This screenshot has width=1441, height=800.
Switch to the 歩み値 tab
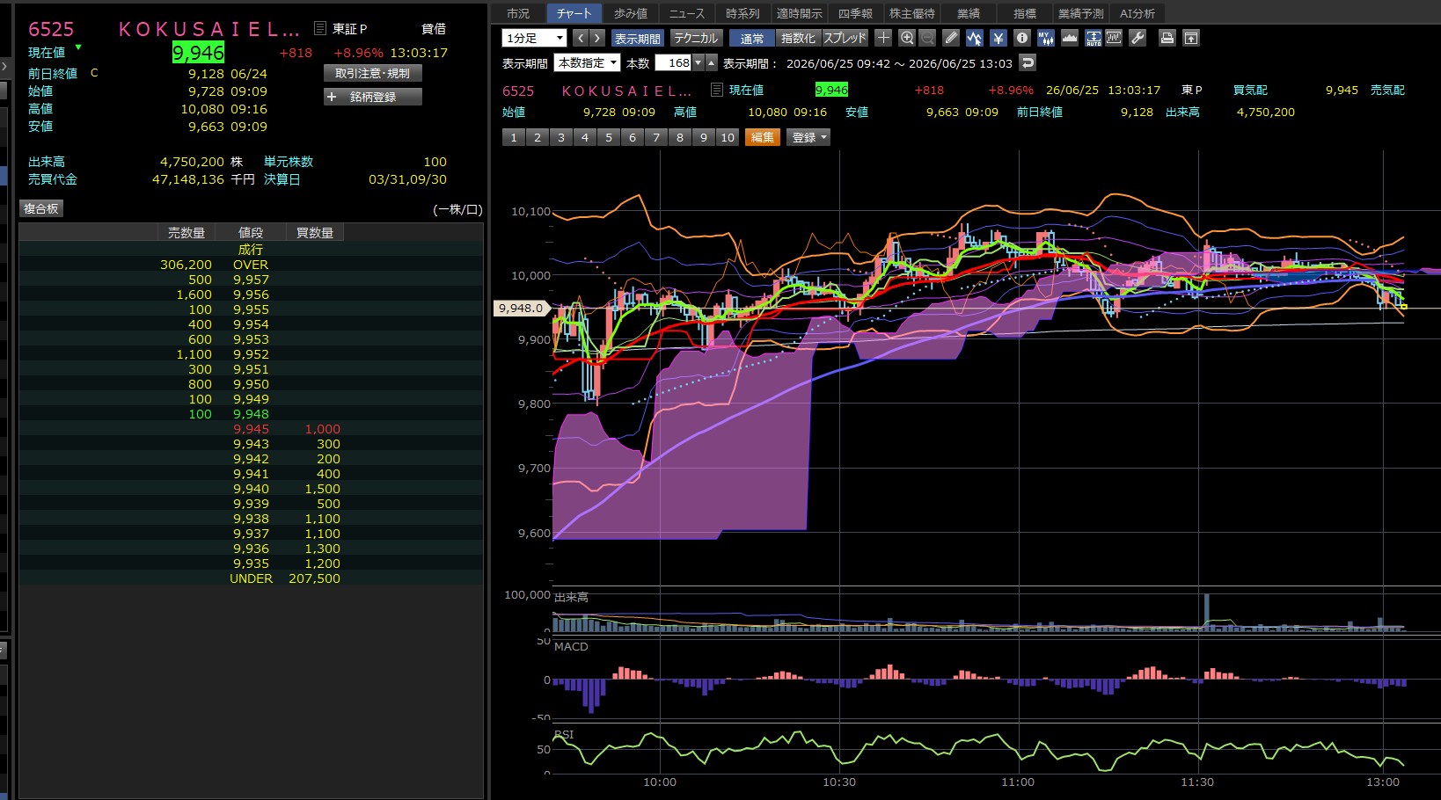630,13
